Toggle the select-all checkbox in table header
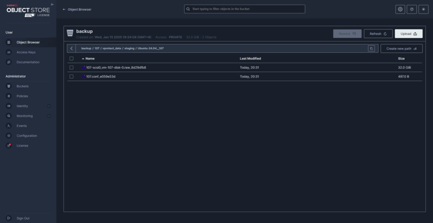Viewport: 433px width, 223px height. (71, 59)
